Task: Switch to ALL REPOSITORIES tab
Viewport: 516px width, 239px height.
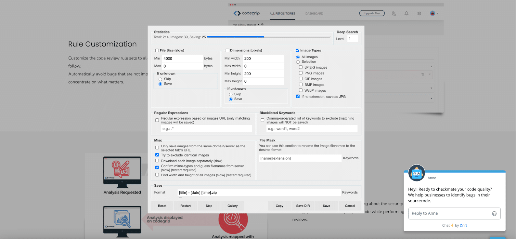Action: (282, 14)
